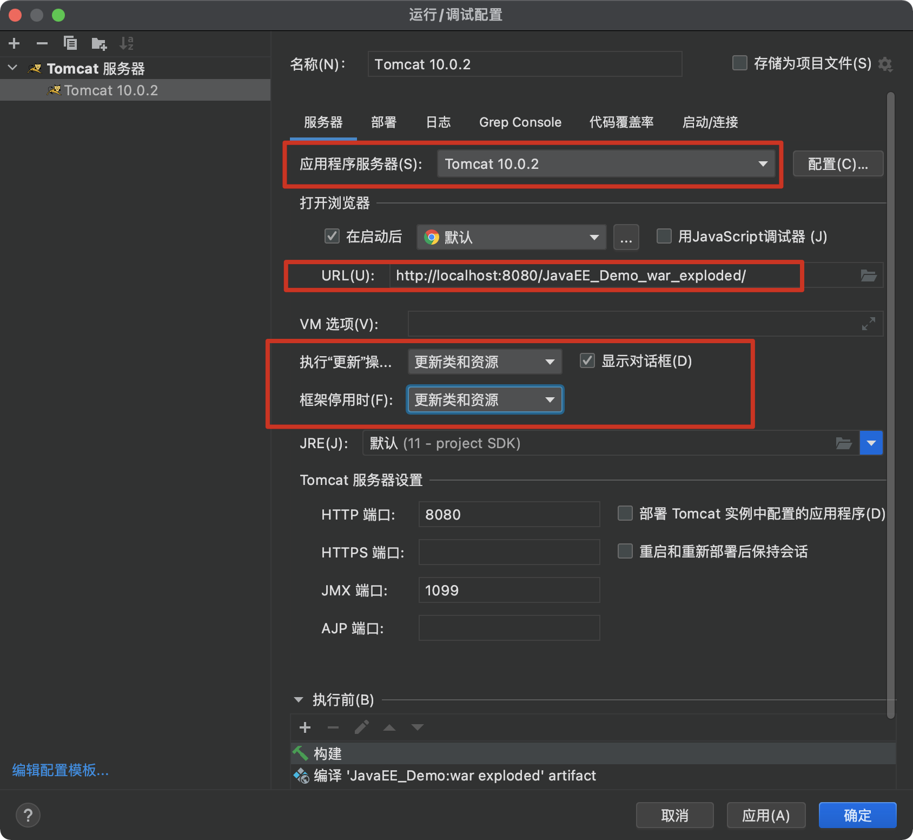
Task: Sort configurations alphabetically
Action: tap(127, 43)
